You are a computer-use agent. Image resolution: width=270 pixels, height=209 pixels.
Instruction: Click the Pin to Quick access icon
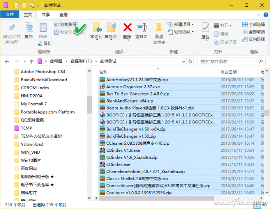coord(12,28)
